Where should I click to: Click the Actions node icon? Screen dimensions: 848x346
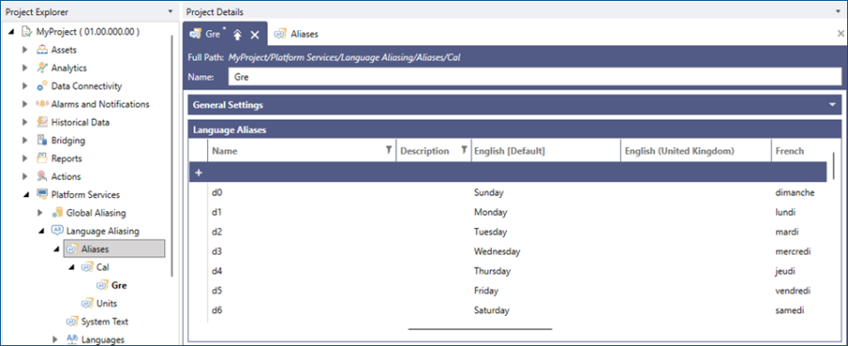point(41,176)
